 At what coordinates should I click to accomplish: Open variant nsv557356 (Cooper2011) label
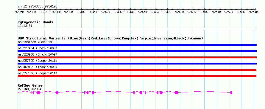click(x=38, y=73)
